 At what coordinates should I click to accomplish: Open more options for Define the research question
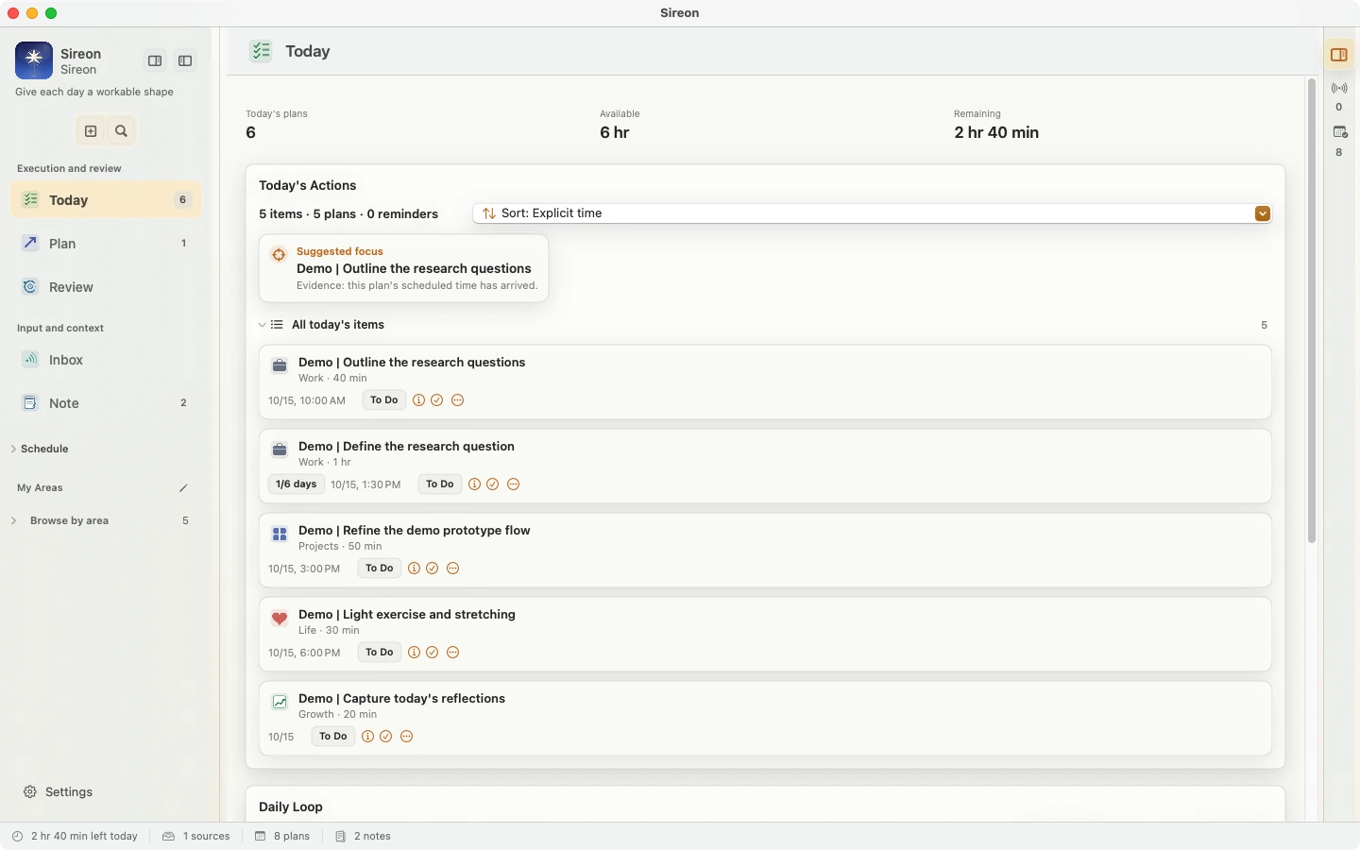tap(514, 484)
